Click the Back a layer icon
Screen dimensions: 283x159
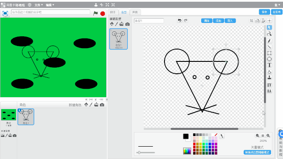coord(269,91)
